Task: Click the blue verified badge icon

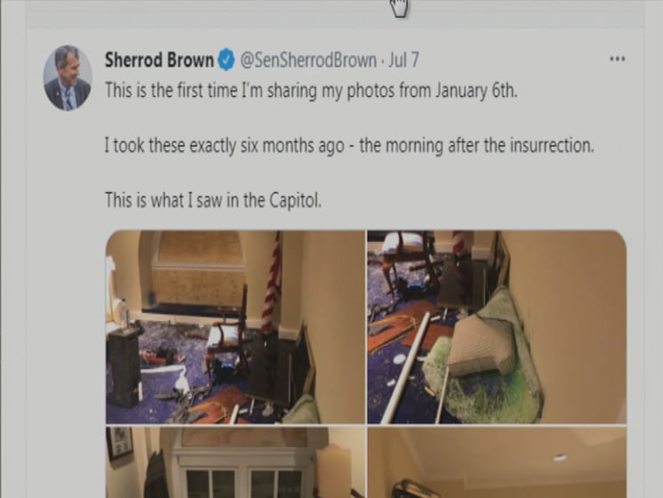Action: click(x=227, y=60)
